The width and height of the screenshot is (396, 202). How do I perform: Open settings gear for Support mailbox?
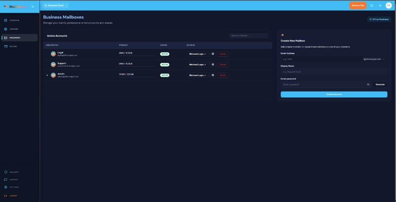(213, 65)
